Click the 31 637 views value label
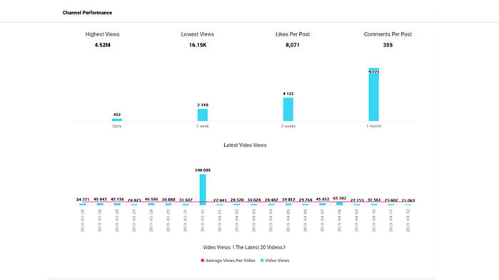This screenshot has width=499, height=280. tap(186, 200)
